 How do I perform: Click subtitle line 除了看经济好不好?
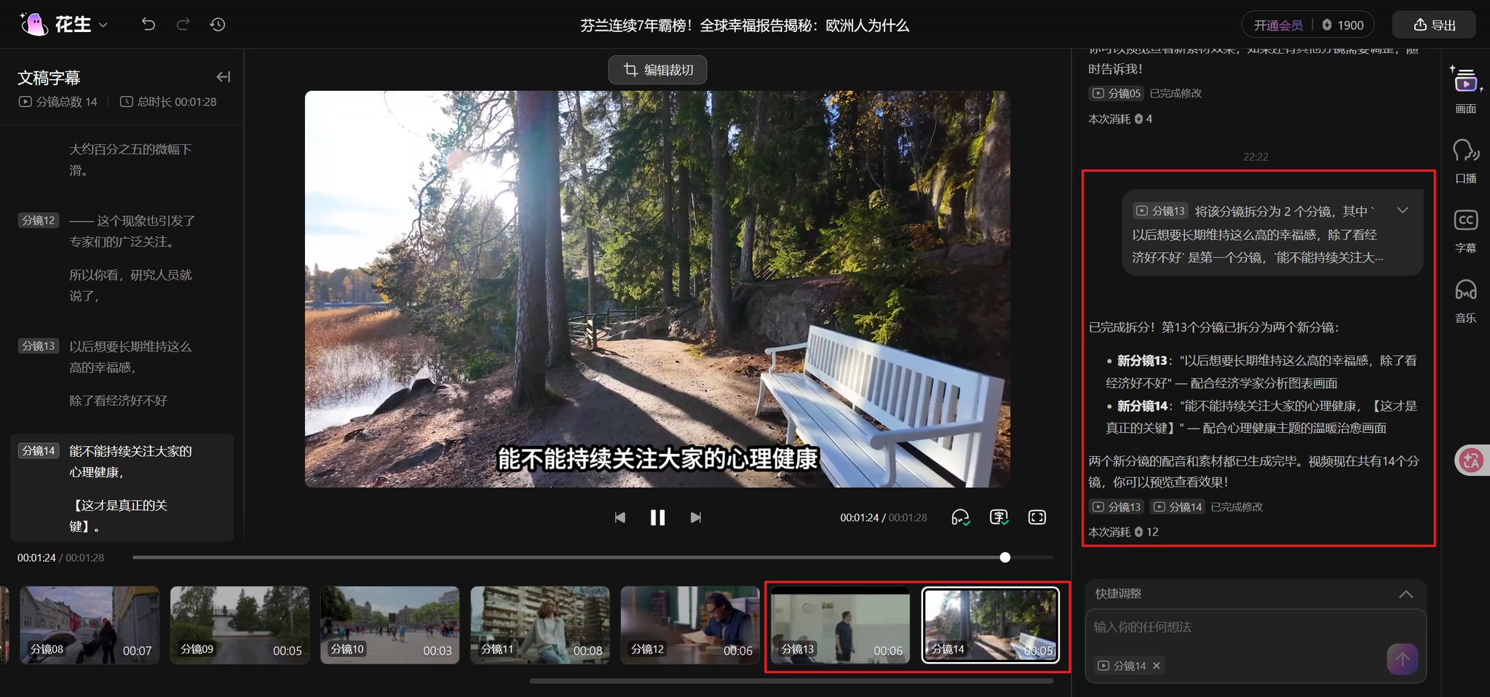pos(119,401)
